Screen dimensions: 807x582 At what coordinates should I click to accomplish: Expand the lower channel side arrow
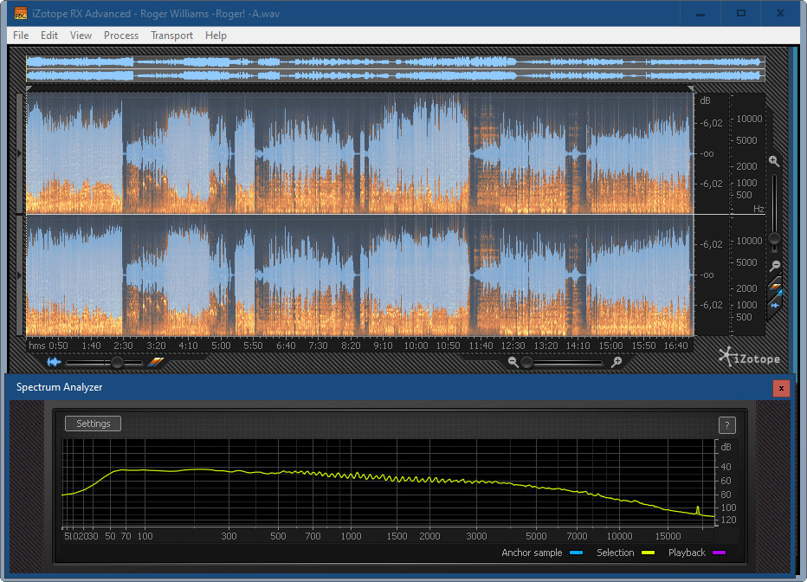point(21,275)
